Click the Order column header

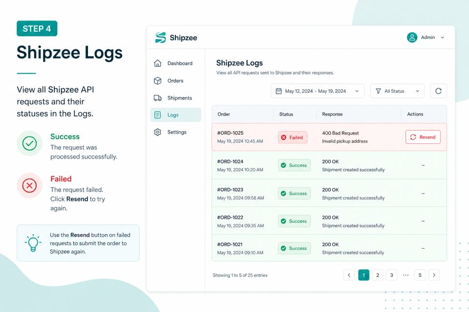(224, 114)
